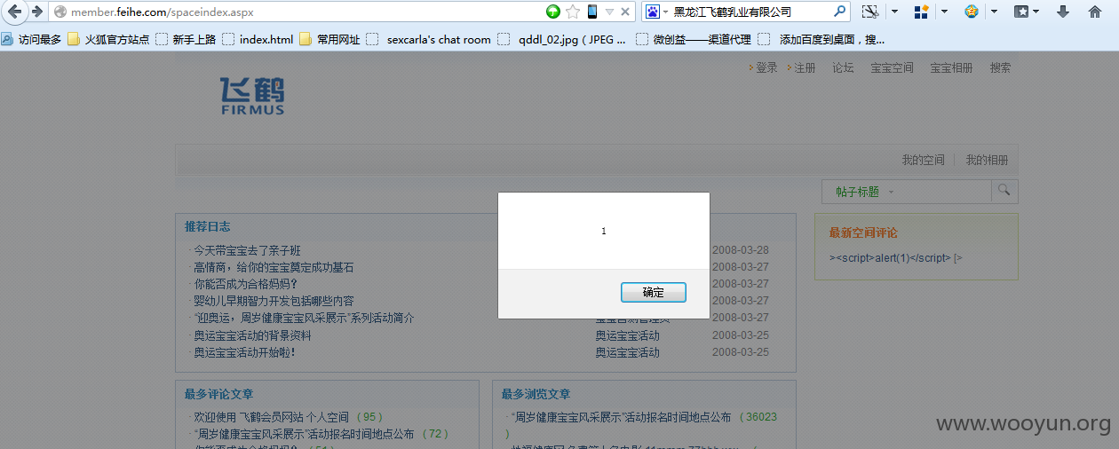
Task: Open the bookmarks menu button
Action: [1027, 12]
